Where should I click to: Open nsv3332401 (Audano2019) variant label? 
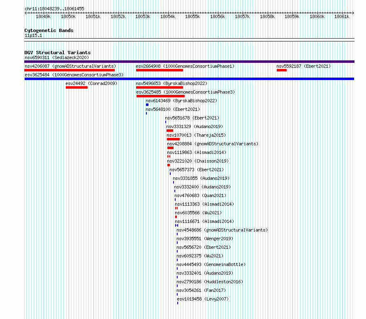pyautogui.click(x=205, y=273)
